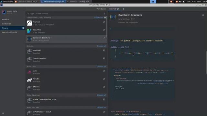
Task: Toggle the Gradle plugin checkbox
Action: click(104, 79)
